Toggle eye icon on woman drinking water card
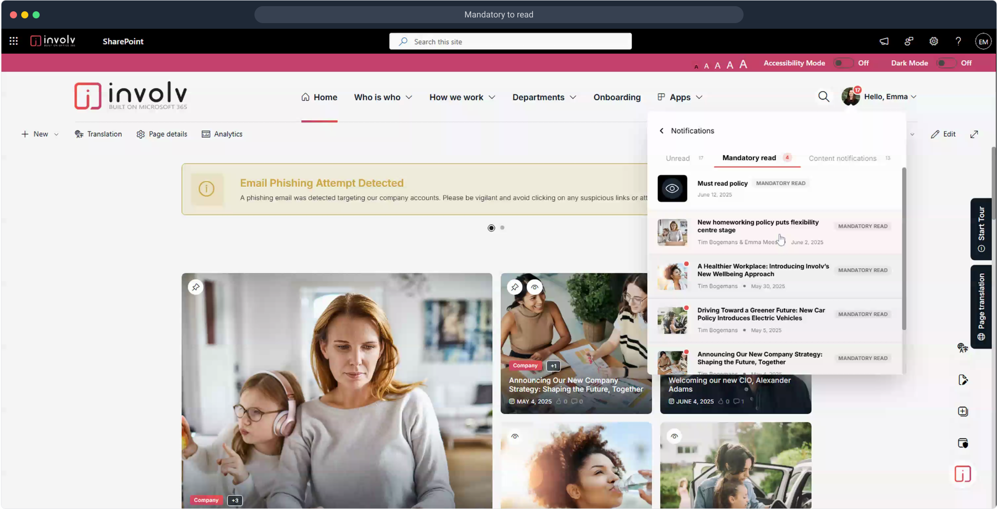 515,436
